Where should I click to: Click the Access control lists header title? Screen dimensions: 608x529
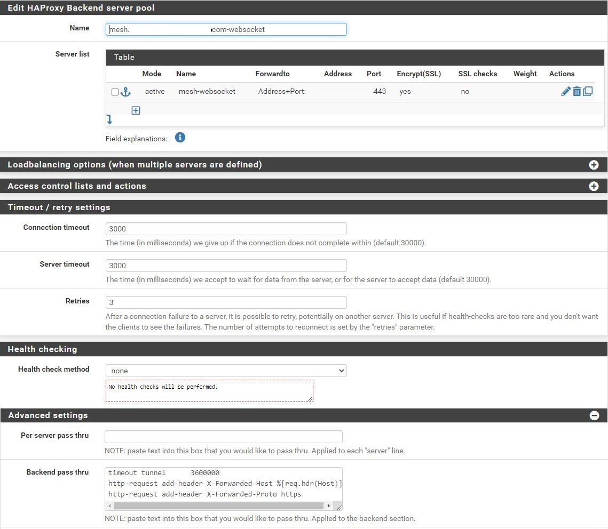pyautogui.click(x=77, y=186)
